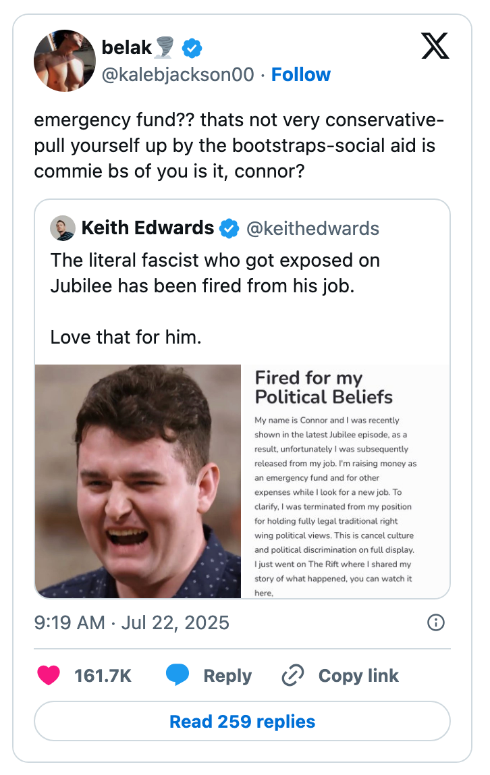Open belak's profile picture
This screenshot has width=490, height=775.
[x=65, y=61]
